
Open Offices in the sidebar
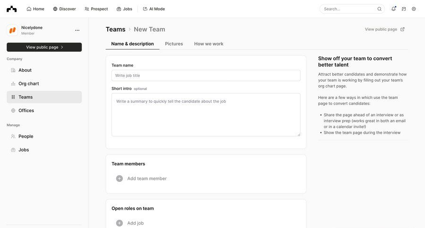44,110
